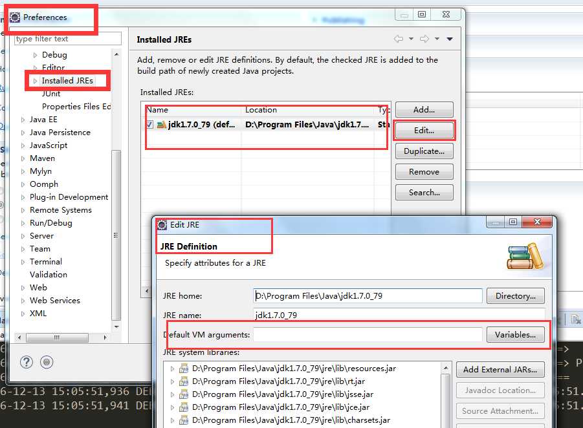Expand the Debug tree node

[x=36, y=55]
